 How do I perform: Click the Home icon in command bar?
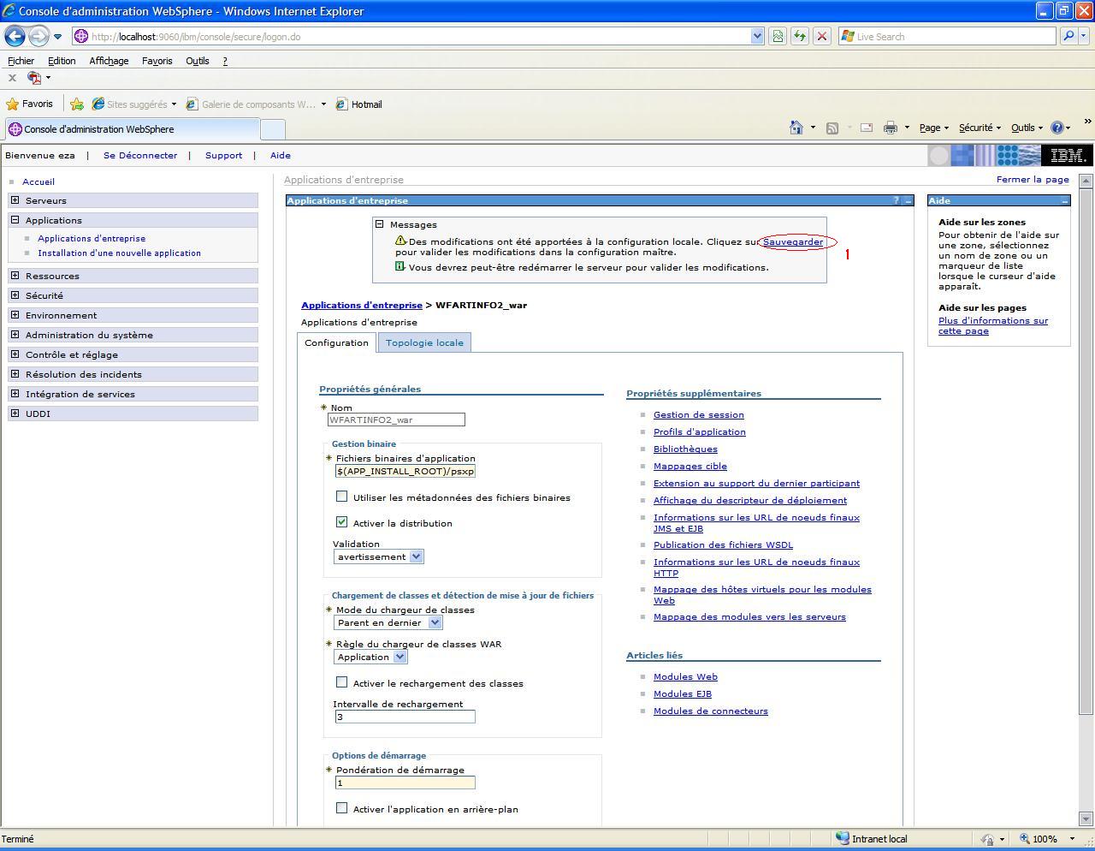(x=796, y=128)
